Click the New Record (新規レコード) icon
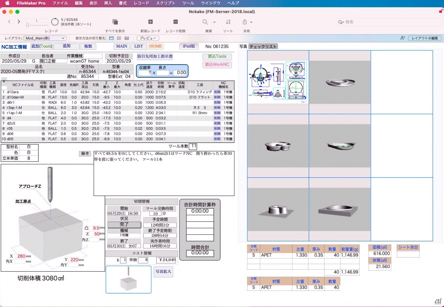The width and height of the screenshot is (444, 307). coord(150,22)
